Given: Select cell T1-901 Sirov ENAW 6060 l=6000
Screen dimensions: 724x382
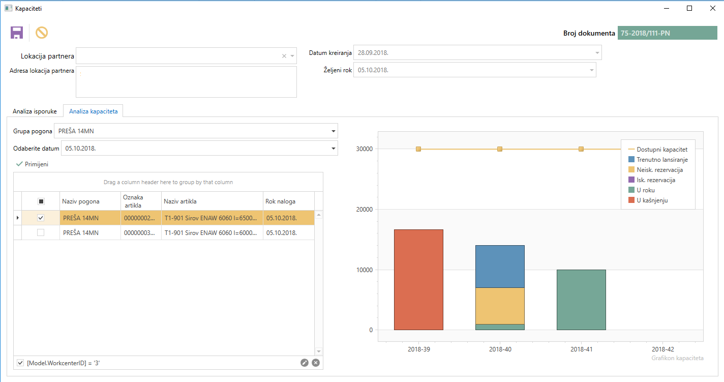Looking at the screenshot, I should click(x=212, y=232).
